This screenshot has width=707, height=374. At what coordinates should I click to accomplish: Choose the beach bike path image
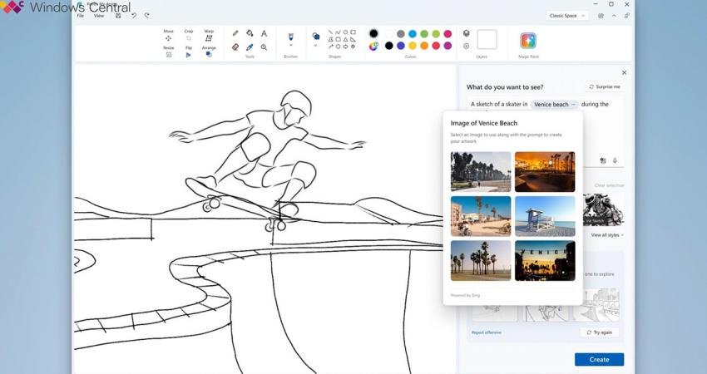point(481,216)
